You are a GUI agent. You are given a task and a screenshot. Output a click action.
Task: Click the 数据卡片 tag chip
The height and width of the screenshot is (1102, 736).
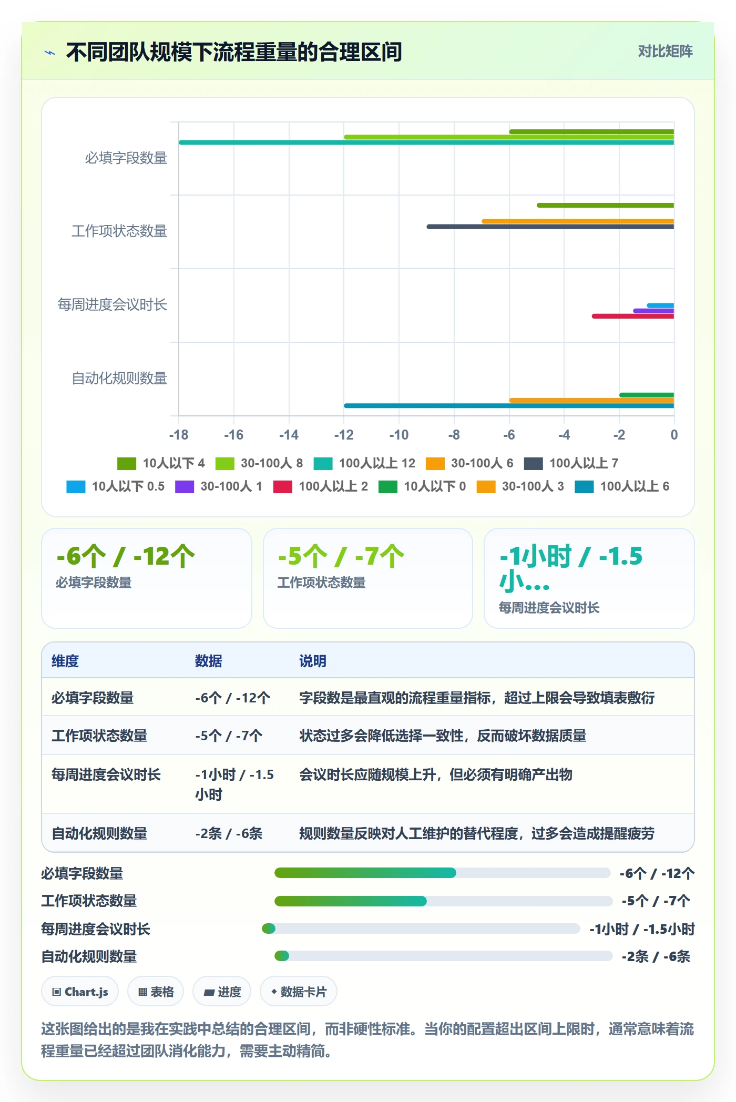(299, 992)
